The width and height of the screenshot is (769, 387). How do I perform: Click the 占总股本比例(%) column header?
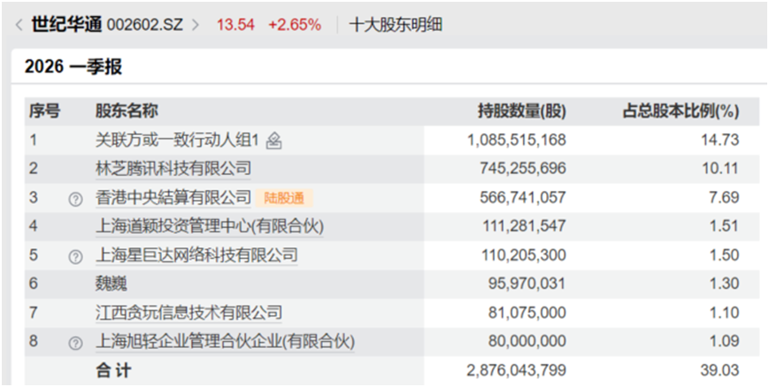[681, 112]
